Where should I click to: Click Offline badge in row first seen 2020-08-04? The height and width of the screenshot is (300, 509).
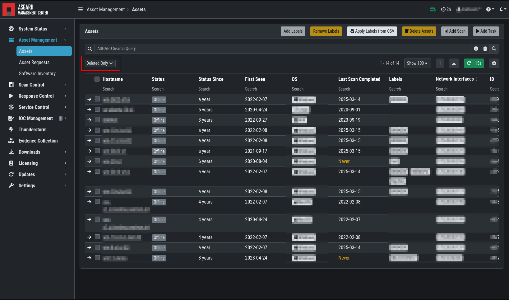pyautogui.click(x=159, y=162)
